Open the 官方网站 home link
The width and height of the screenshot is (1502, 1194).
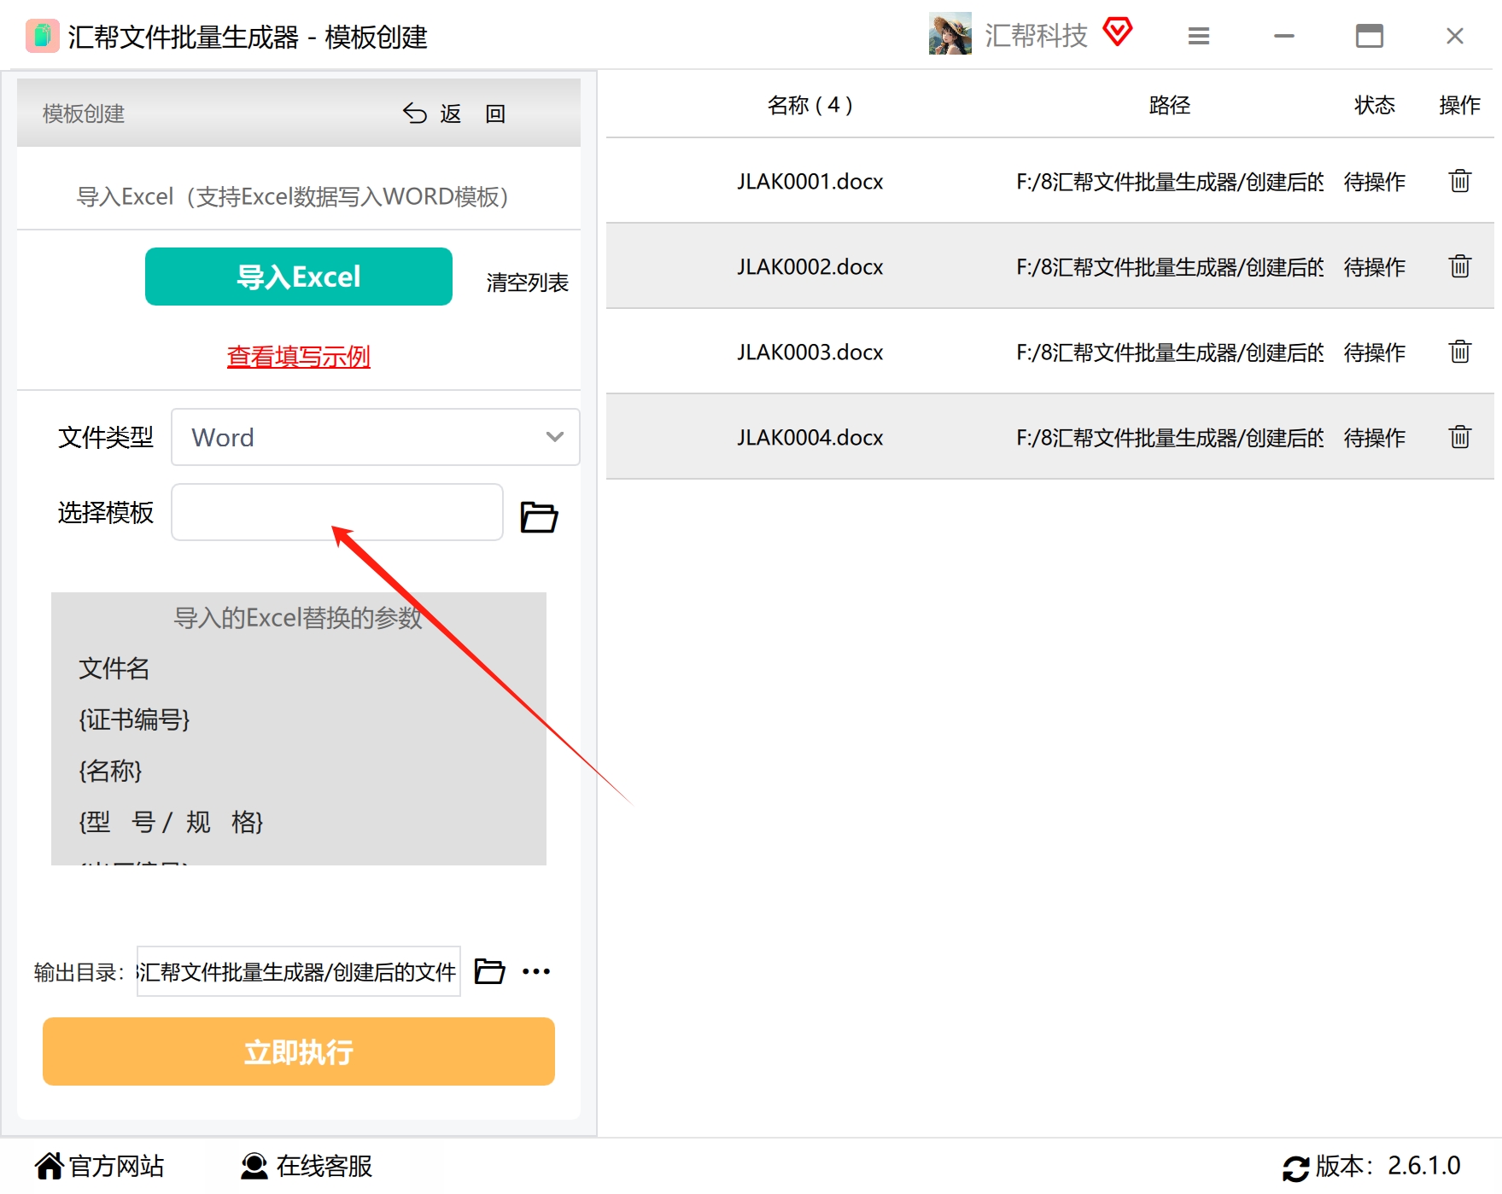99,1166
